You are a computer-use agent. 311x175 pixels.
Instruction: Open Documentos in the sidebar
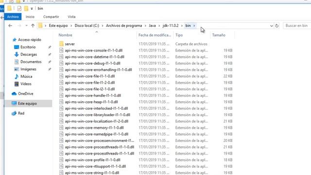pos(31,62)
